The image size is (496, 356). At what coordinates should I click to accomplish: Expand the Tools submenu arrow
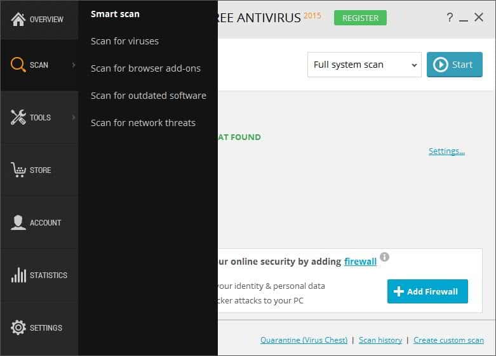(74, 117)
